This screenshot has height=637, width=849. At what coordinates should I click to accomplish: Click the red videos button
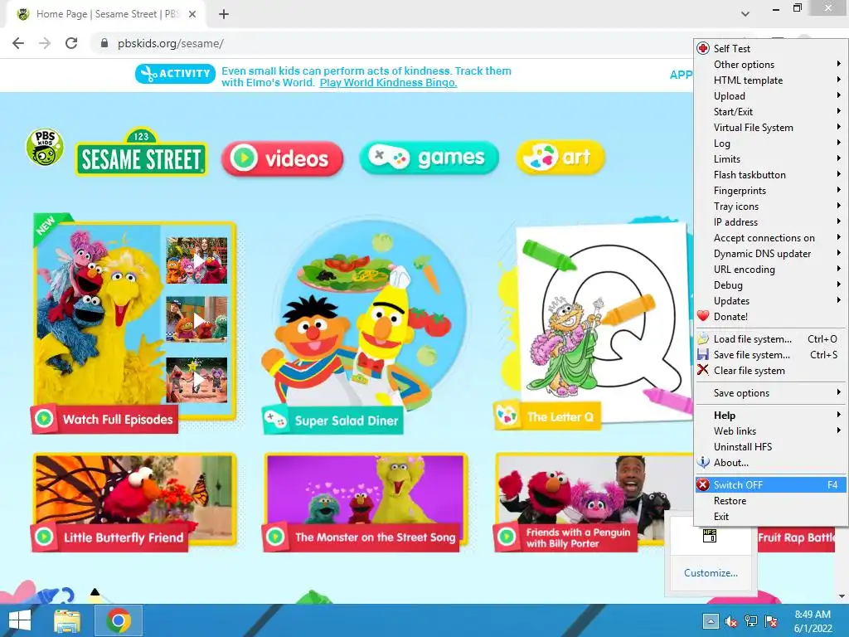coord(282,158)
